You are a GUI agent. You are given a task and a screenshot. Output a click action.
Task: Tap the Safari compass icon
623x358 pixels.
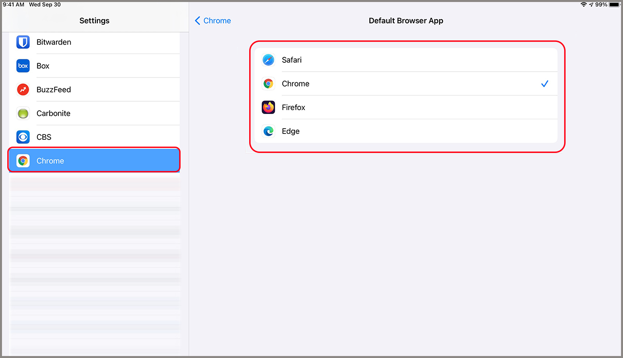tap(268, 60)
